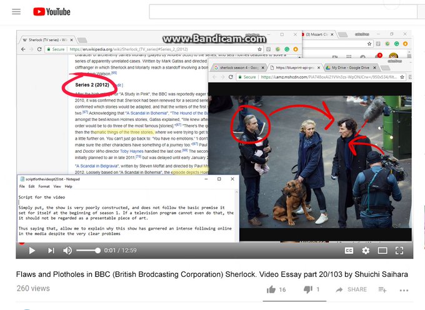
Task: Dislike the video with thumbs down
Action: pos(308,289)
